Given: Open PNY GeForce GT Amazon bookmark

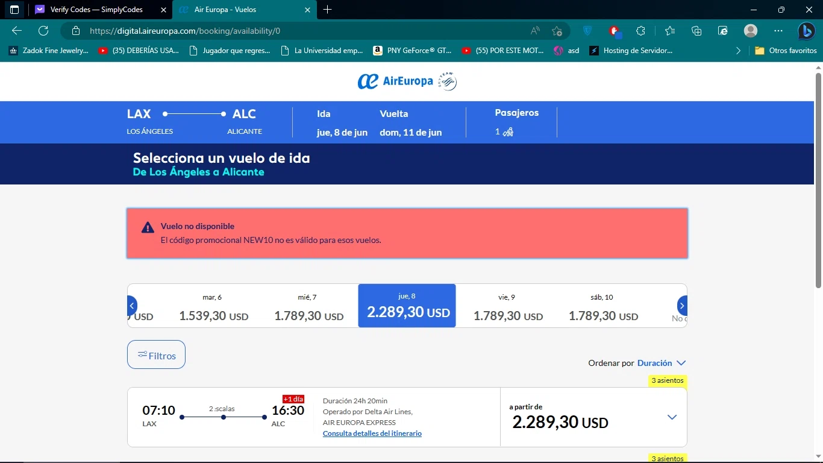Looking at the screenshot, I should tap(412, 51).
